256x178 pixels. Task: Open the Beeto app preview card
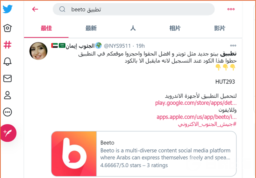coord(144,154)
